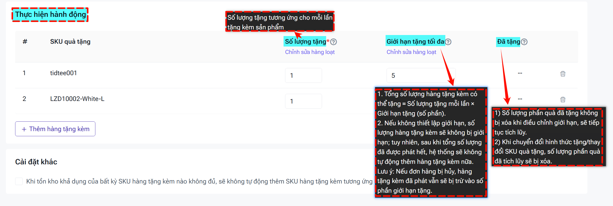Select the LZD10002-White-L SKU name

pyautogui.click(x=77, y=99)
